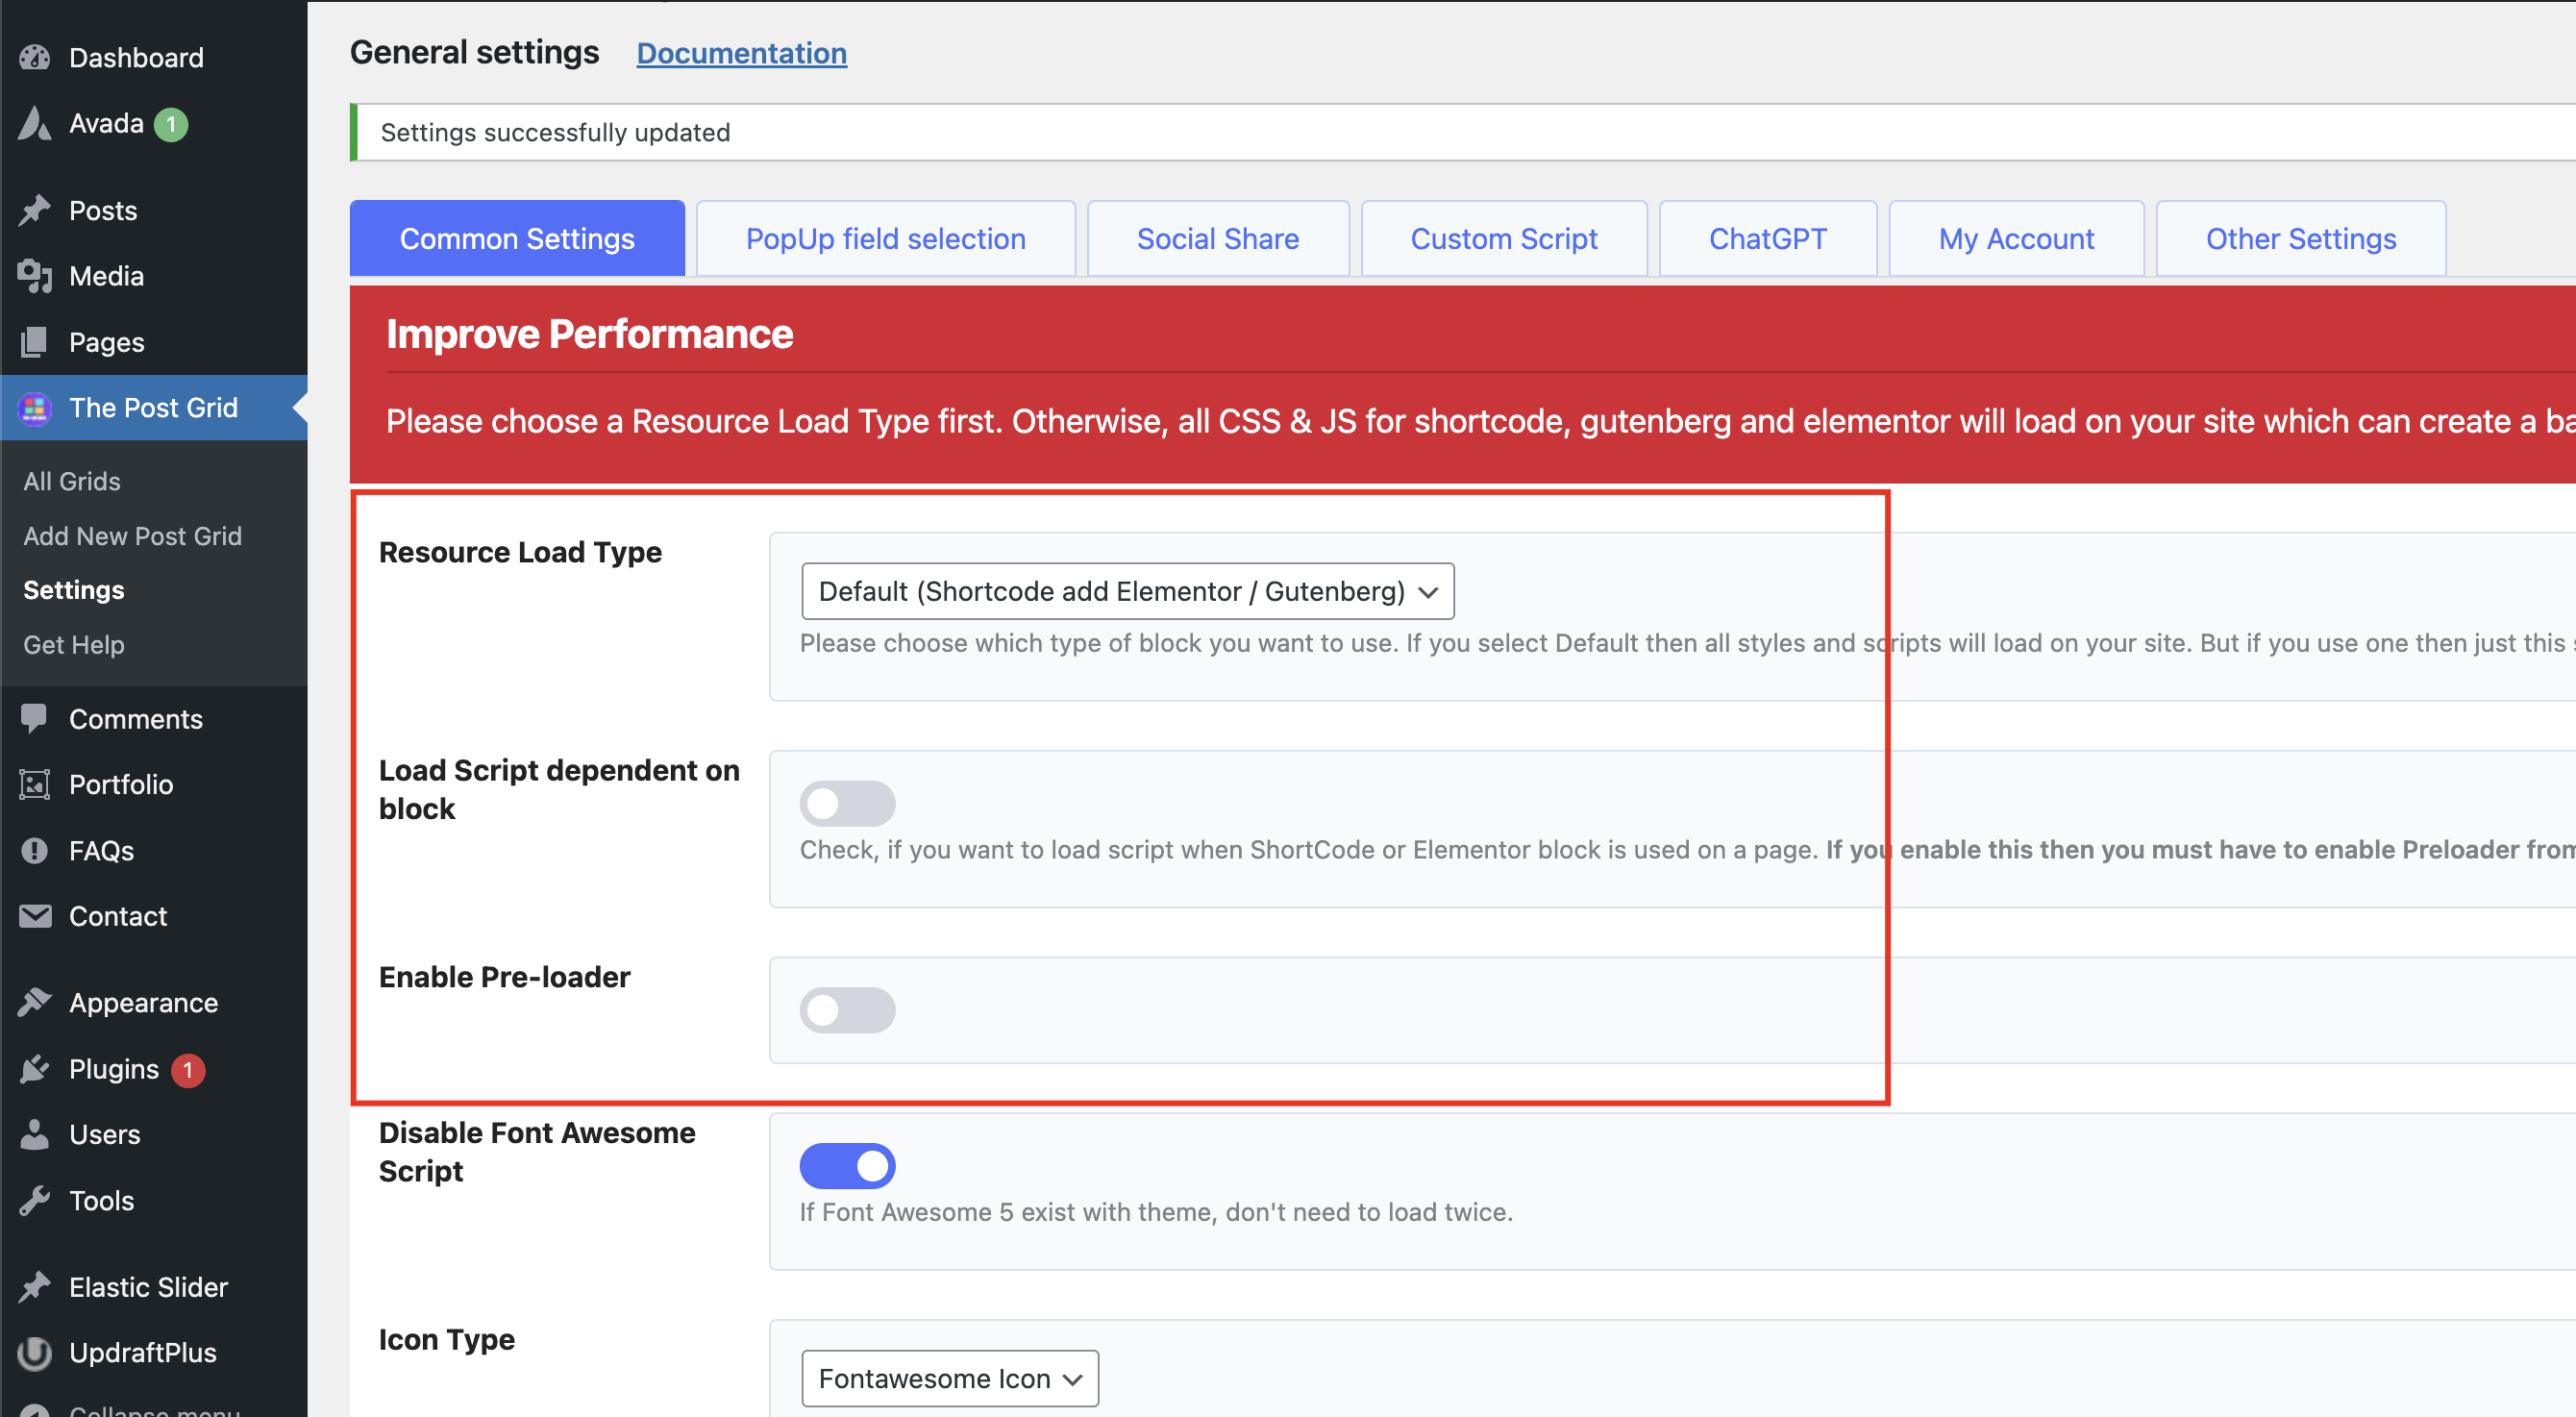Select the ChatGPT tab
This screenshot has height=1417, width=2576.
point(1768,239)
